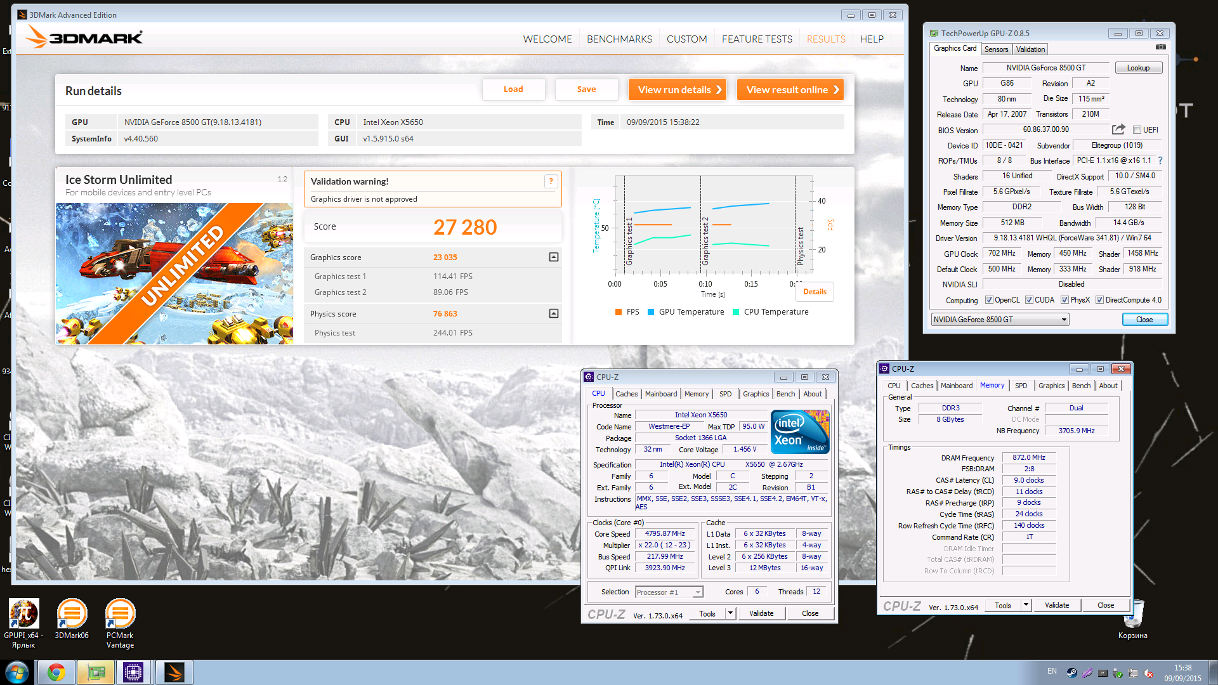Go to the FEATURE TESTS tab
The height and width of the screenshot is (685, 1218).
(x=757, y=39)
